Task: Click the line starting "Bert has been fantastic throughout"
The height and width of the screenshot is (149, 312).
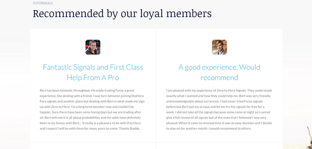Action: [x=87, y=90]
